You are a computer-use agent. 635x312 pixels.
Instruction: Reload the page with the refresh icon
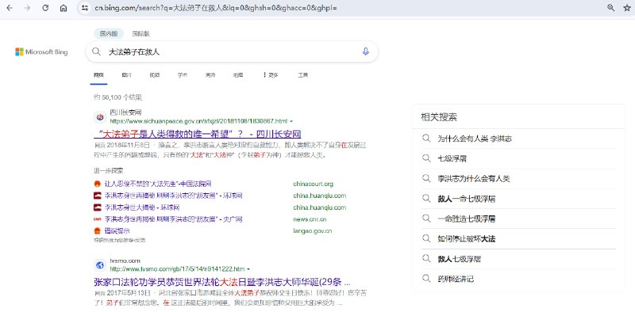(45, 8)
